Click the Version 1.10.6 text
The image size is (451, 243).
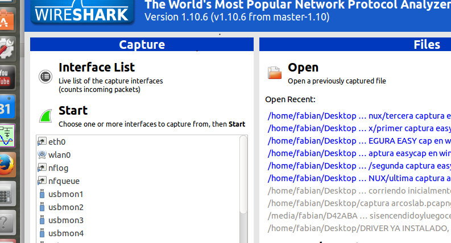[237, 17]
